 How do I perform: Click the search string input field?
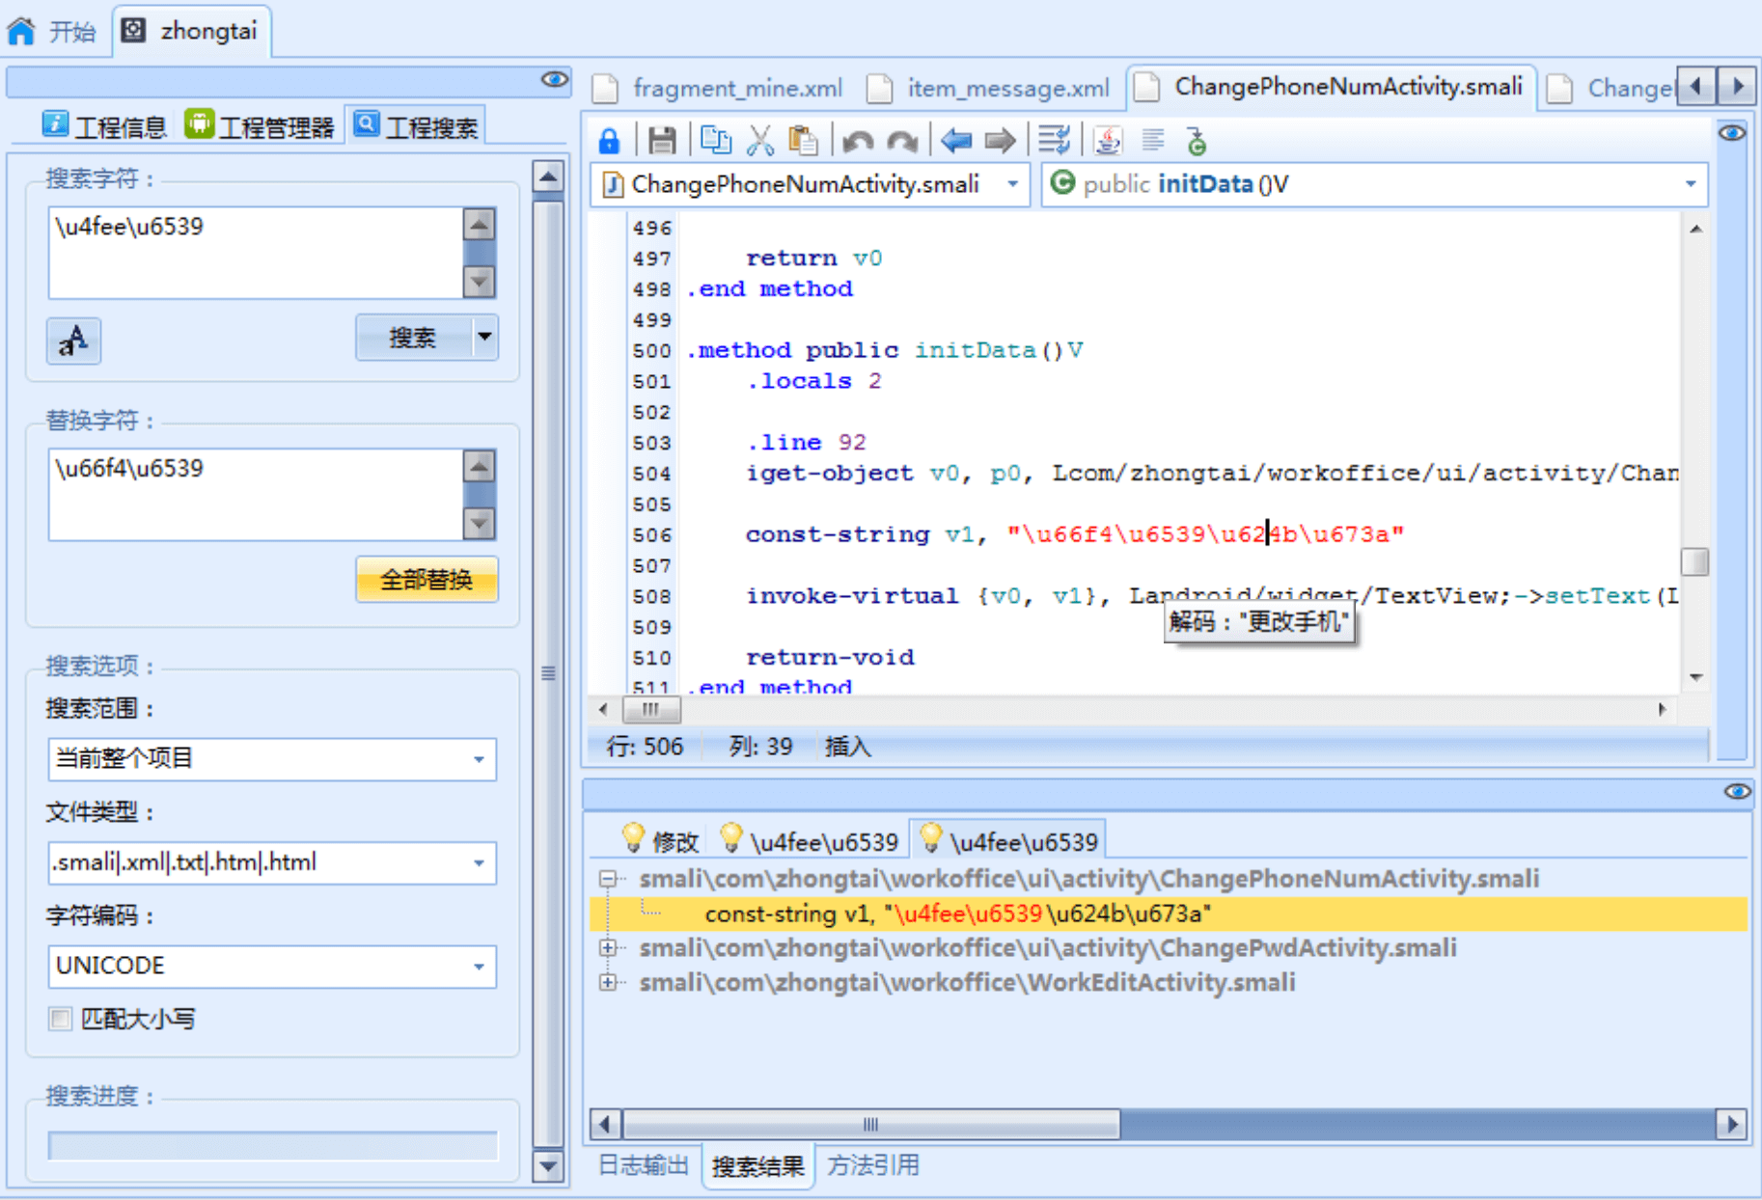click(x=256, y=253)
